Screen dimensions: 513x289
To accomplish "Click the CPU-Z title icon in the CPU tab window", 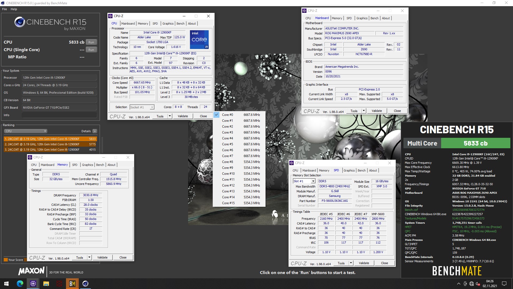I will click(110, 16).
